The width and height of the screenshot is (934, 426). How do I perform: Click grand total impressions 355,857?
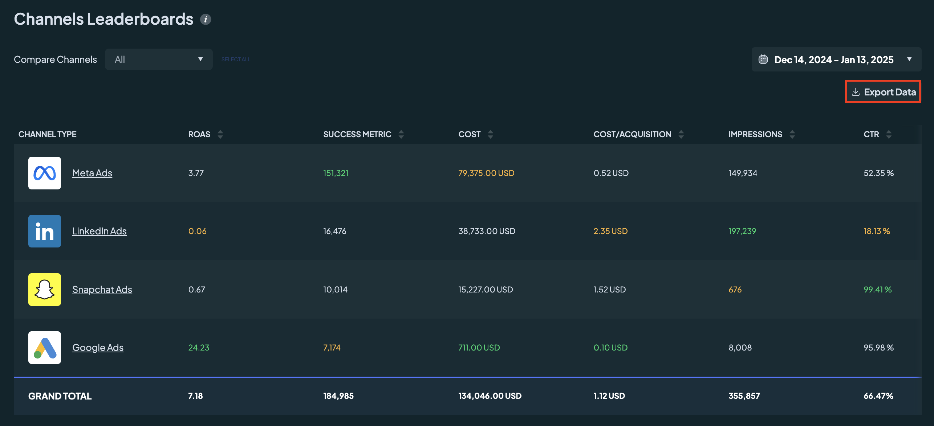coord(744,396)
